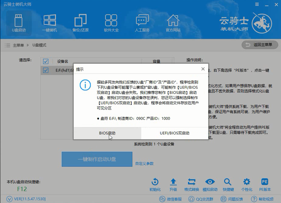Open 自定义参数 custom parameters link

[144, 164]
